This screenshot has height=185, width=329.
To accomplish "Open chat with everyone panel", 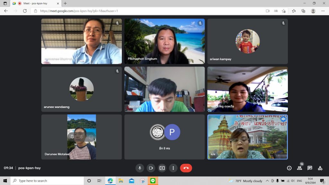I will click(x=310, y=168).
